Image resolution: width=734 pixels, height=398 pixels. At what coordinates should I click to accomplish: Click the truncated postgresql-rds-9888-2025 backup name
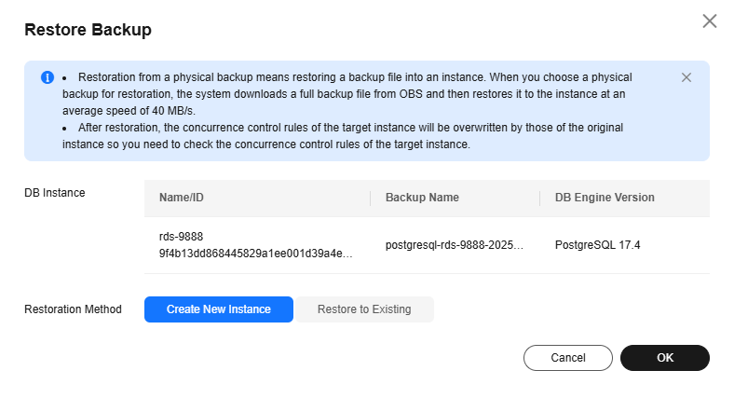(455, 245)
